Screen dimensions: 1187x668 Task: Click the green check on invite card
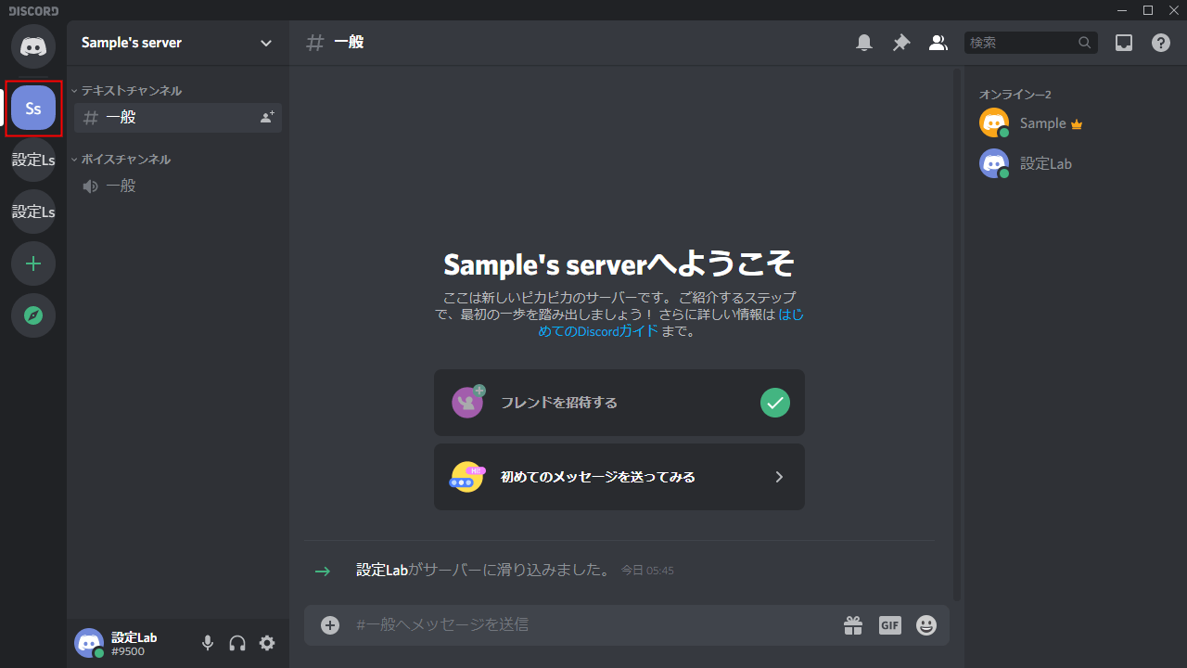pos(775,403)
